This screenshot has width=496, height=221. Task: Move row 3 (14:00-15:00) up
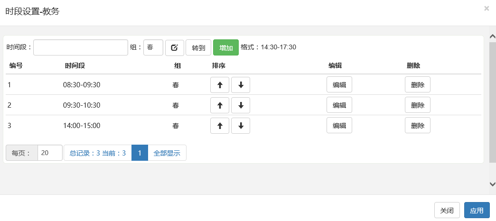tap(220, 126)
